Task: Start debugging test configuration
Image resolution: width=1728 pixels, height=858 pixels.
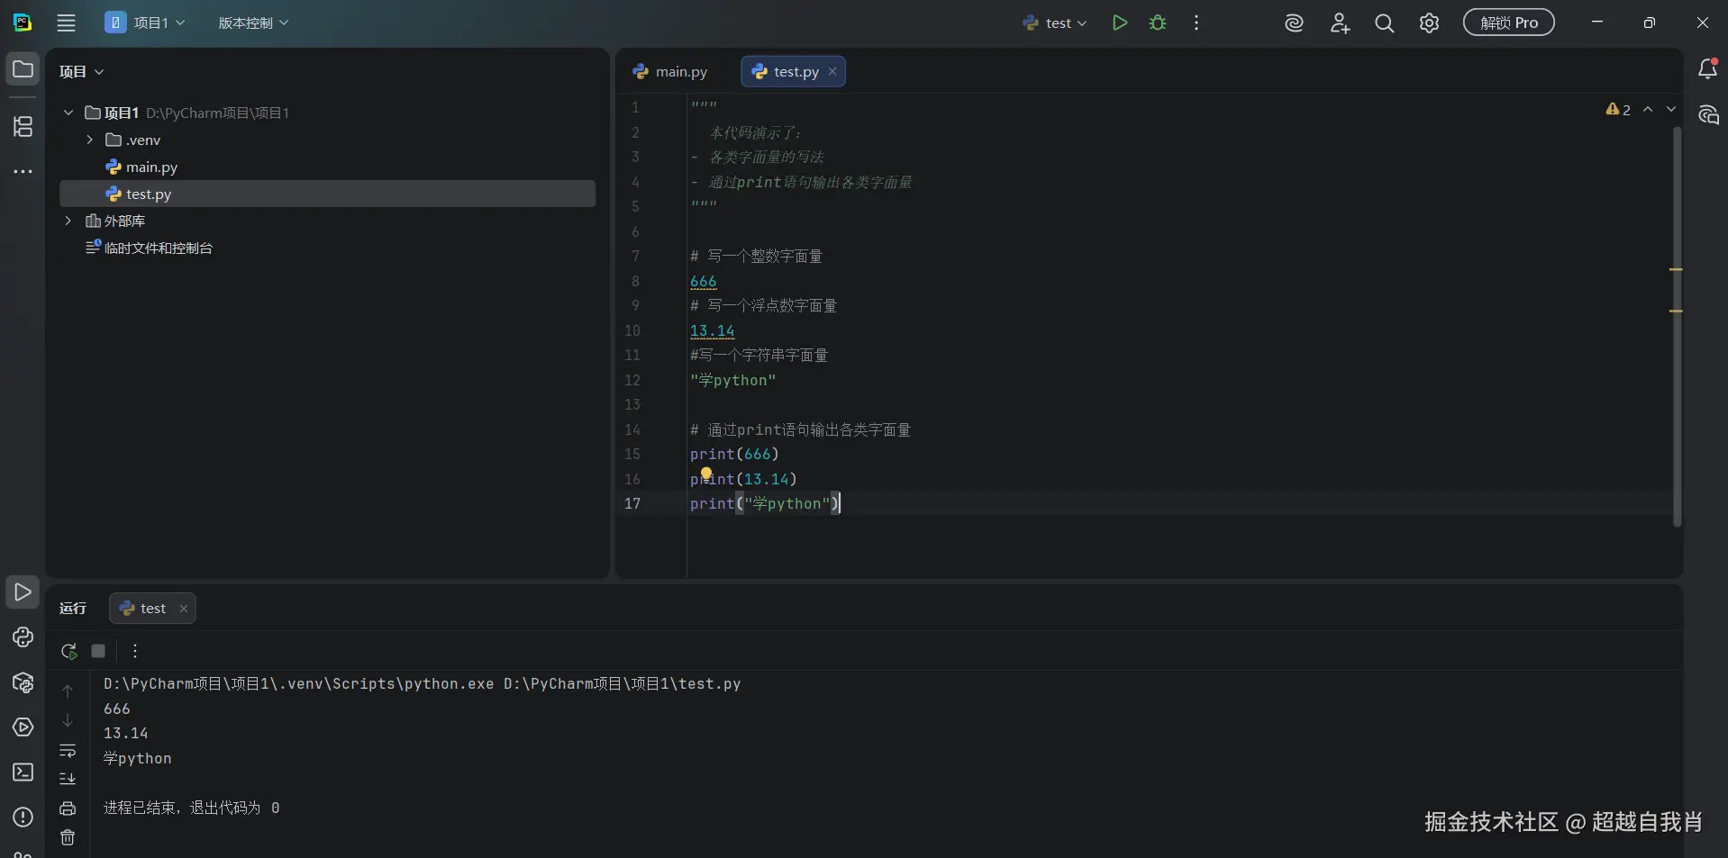Action: [x=1158, y=23]
